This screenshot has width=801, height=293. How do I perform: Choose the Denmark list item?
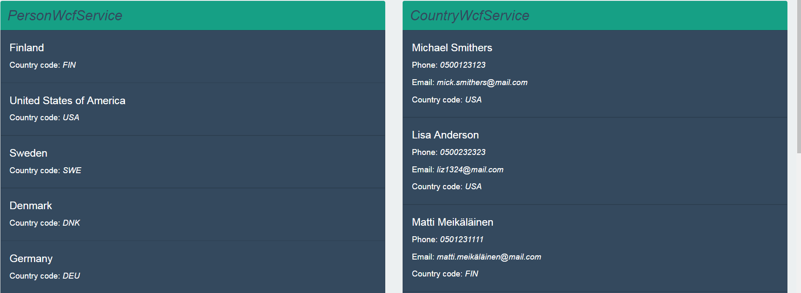[193, 215]
